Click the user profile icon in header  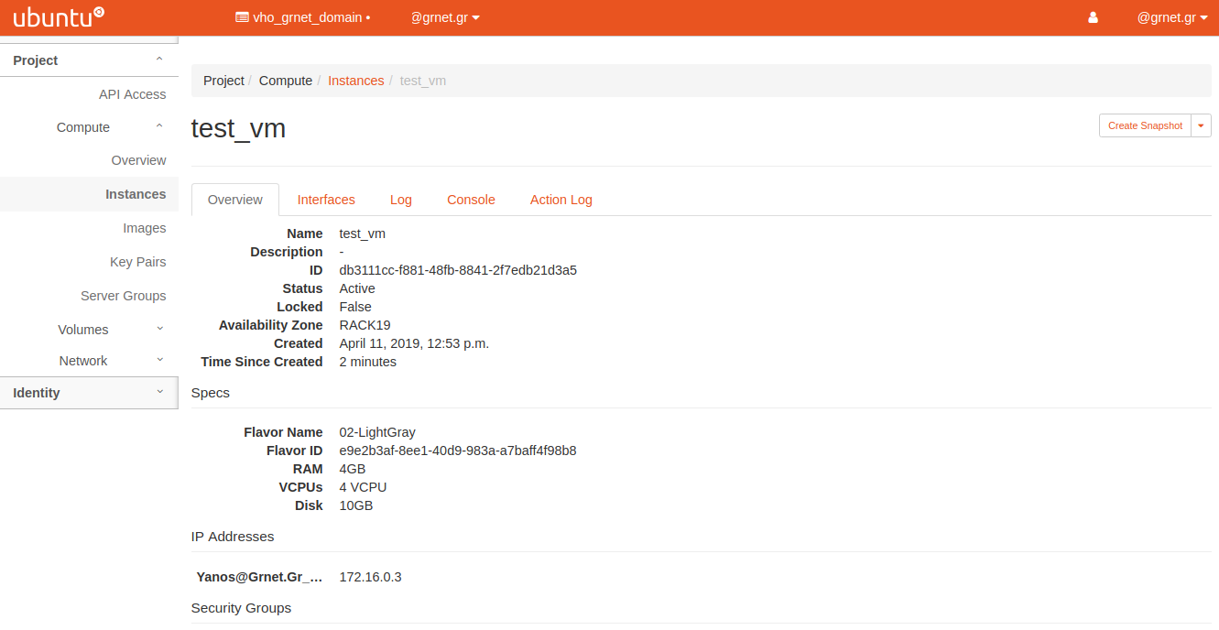click(1093, 17)
